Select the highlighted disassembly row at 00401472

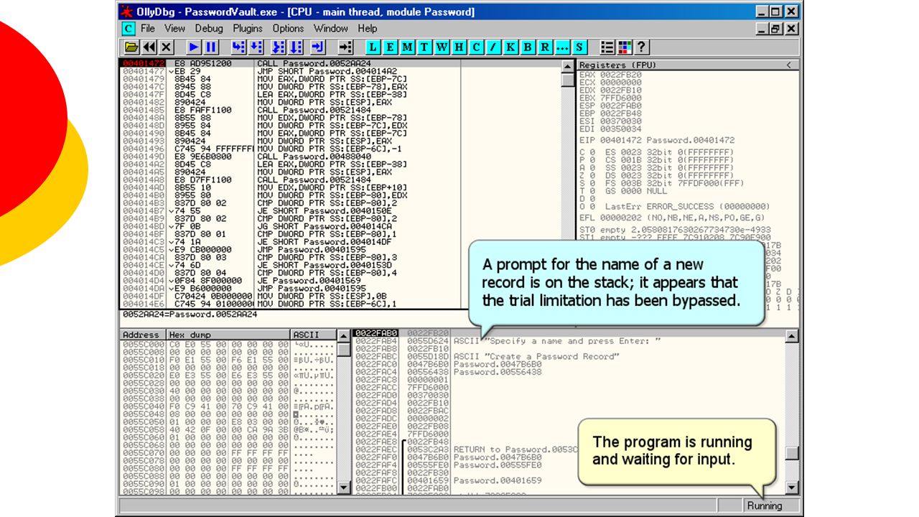pyautogui.click(x=340, y=63)
